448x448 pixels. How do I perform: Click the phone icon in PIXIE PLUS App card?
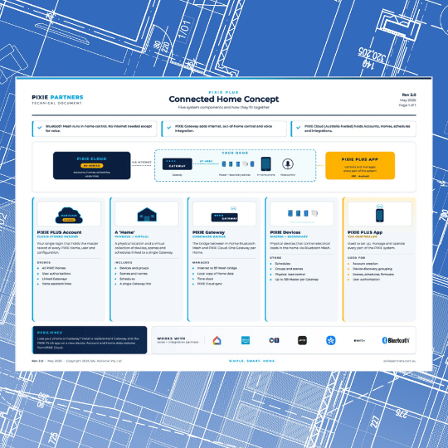click(380, 214)
